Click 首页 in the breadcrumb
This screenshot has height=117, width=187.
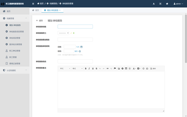(41, 4)
